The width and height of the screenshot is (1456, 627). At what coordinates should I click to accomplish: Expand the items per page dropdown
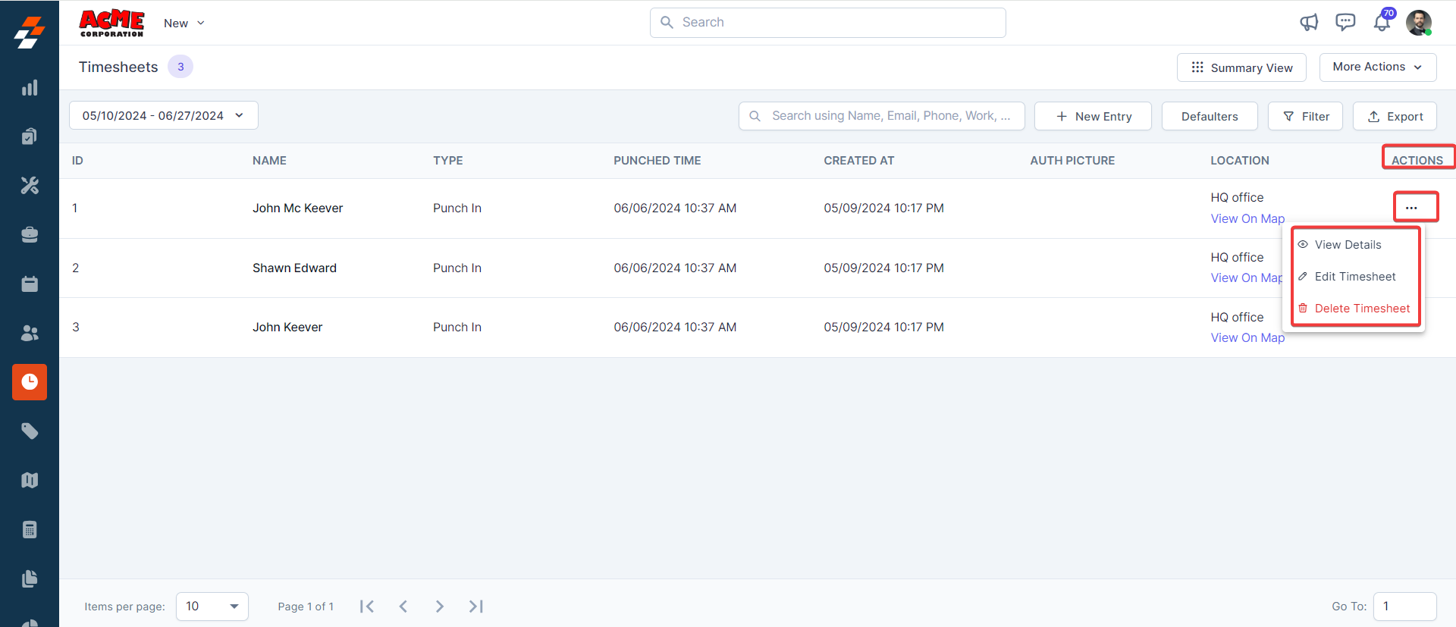pos(212,607)
